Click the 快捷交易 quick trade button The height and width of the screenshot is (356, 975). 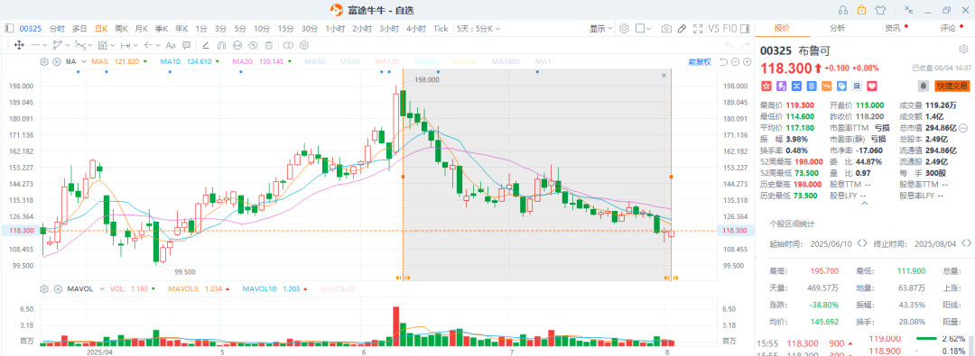pyautogui.click(x=948, y=86)
